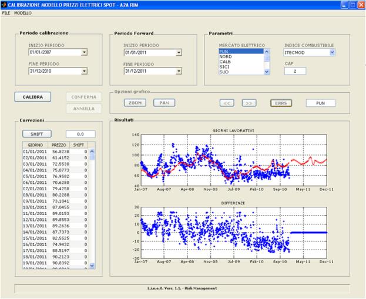Viewport: 366px width, 299px height.
Task: Click the previous << graph button
Action: tap(227, 103)
